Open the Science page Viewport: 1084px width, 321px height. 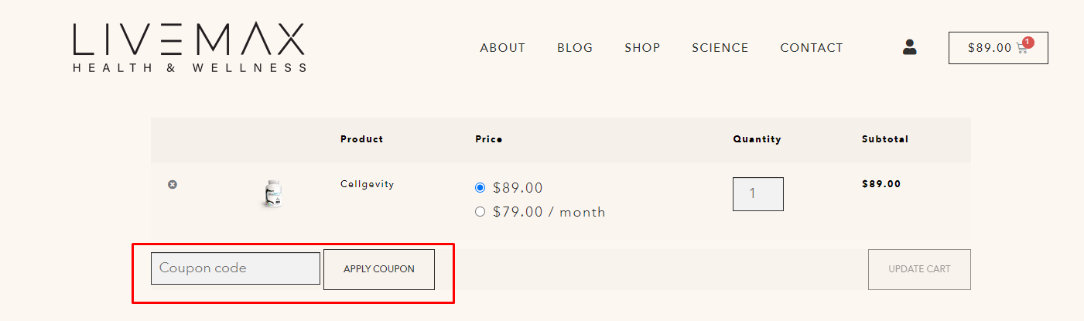[720, 48]
